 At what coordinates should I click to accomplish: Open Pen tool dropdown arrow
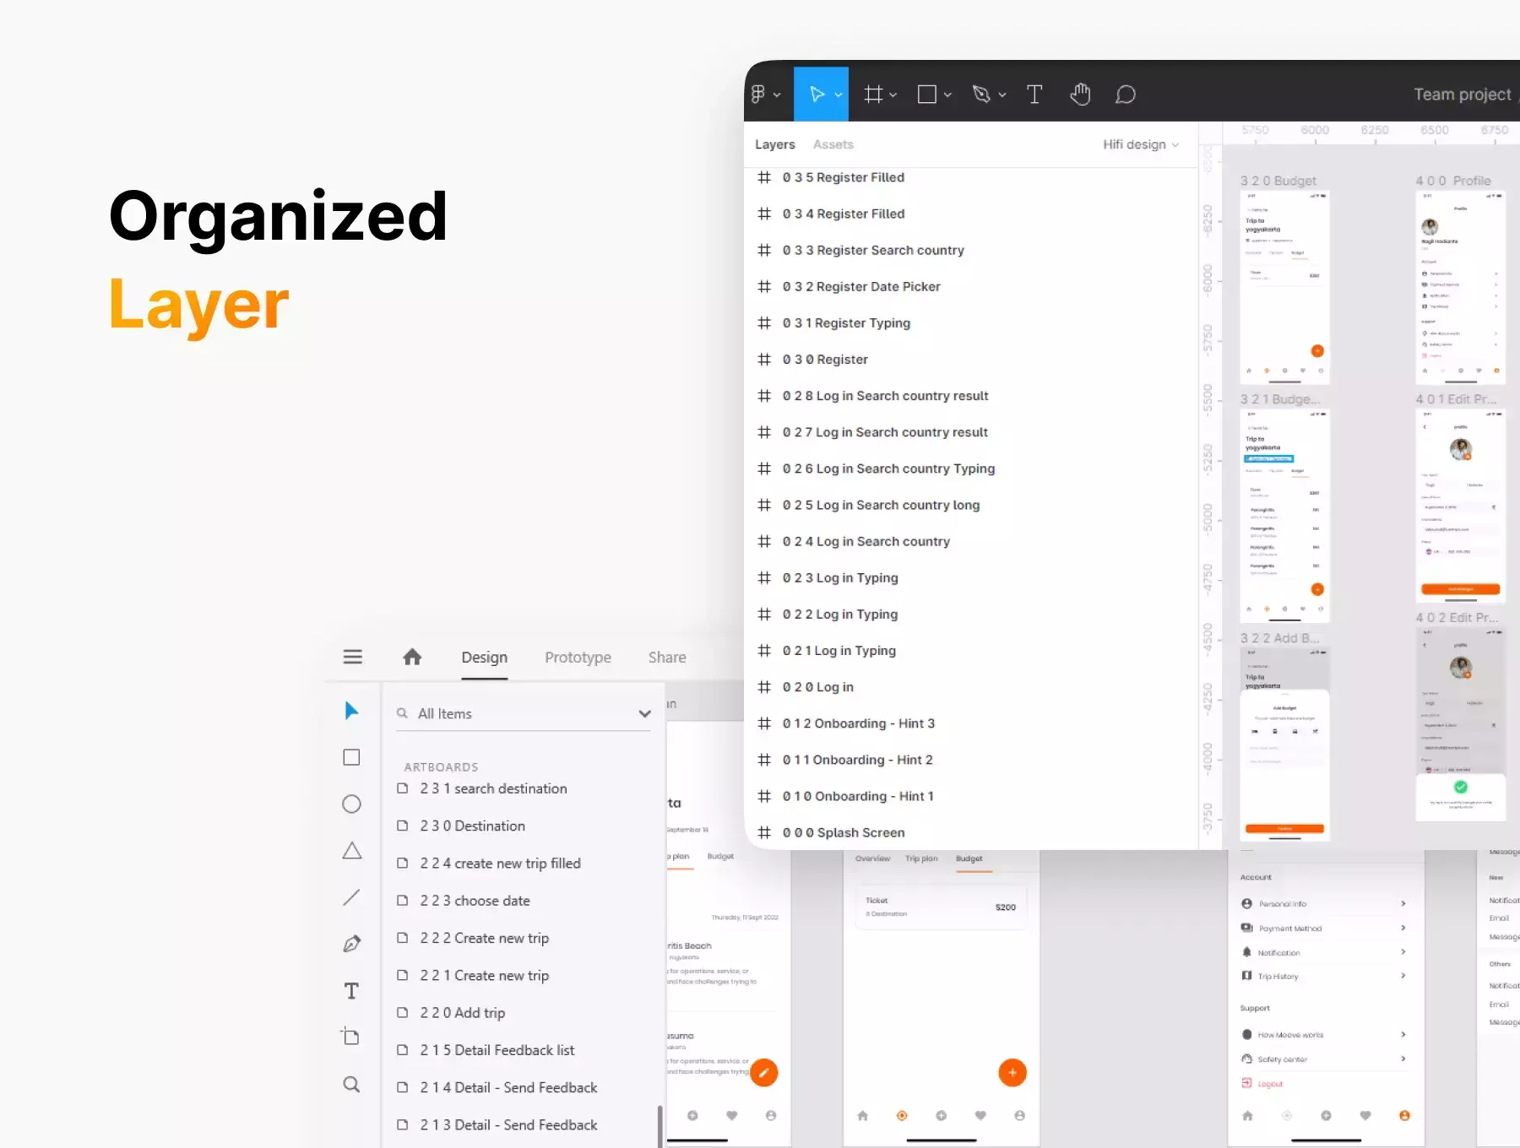tap(1002, 95)
